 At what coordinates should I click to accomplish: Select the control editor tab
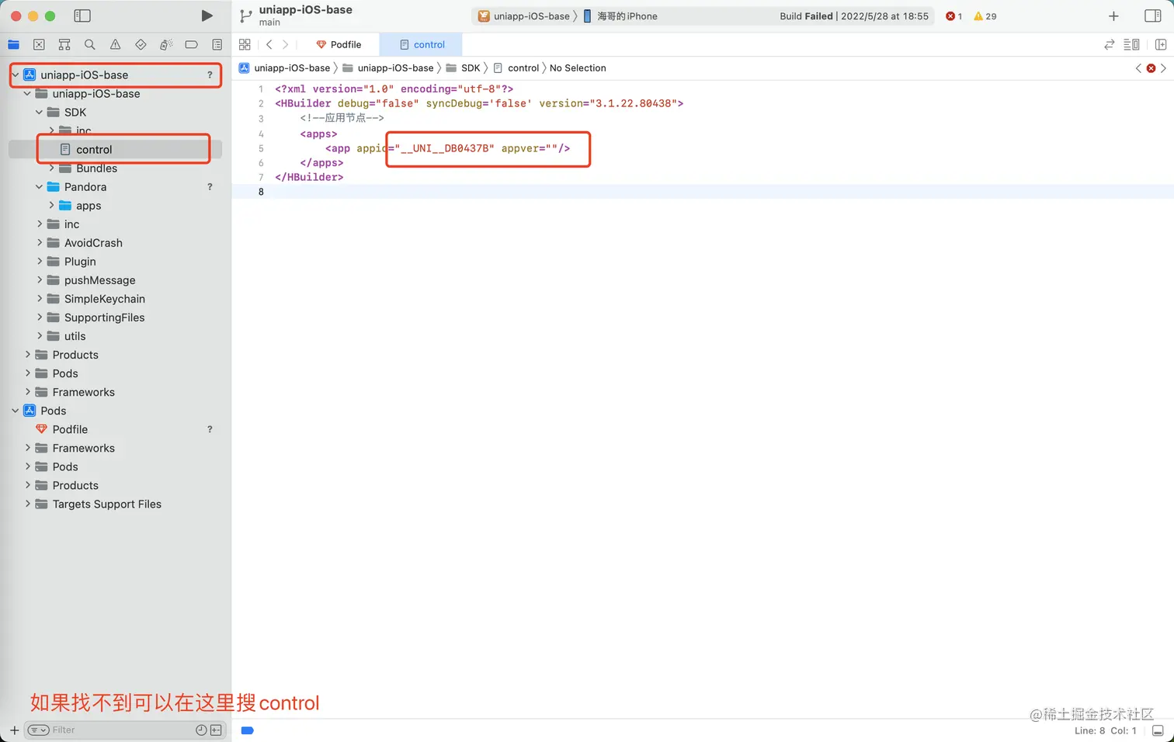pyautogui.click(x=422, y=44)
